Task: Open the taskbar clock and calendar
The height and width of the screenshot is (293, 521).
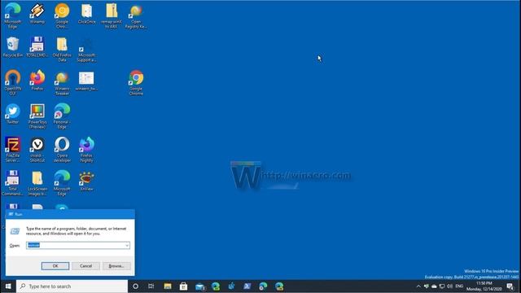Action: (x=484, y=286)
